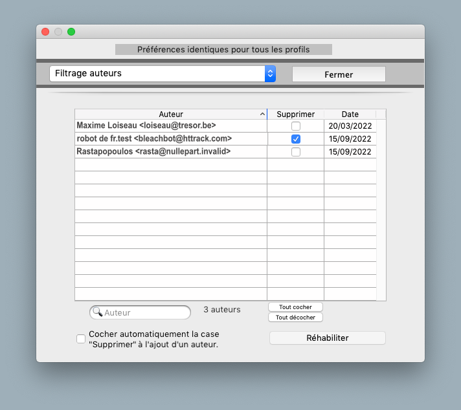Image resolution: width=461 pixels, height=410 pixels.
Task: Click the magnifying glass in Auteur search
Action: click(98, 312)
